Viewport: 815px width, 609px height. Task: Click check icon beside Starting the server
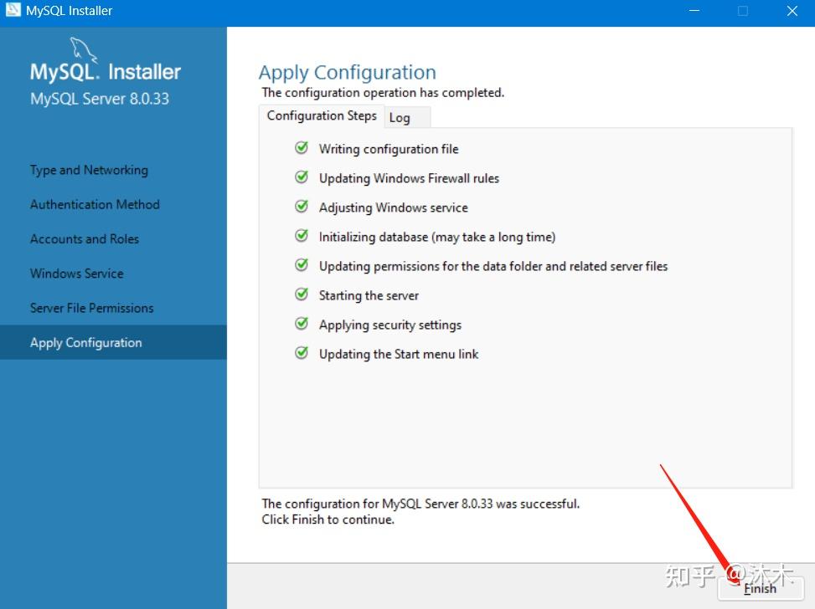point(302,294)
